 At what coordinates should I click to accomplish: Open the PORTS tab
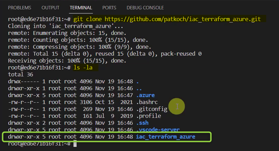(x=109, y=8)
